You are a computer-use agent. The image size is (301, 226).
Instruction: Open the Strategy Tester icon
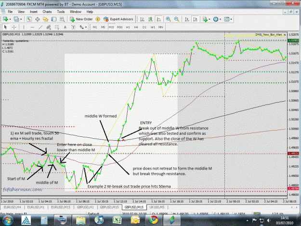click(x=62, y=19)
